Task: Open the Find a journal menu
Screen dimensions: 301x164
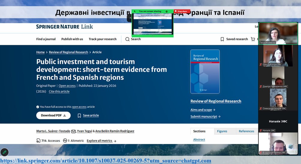Action: point(46,39)
